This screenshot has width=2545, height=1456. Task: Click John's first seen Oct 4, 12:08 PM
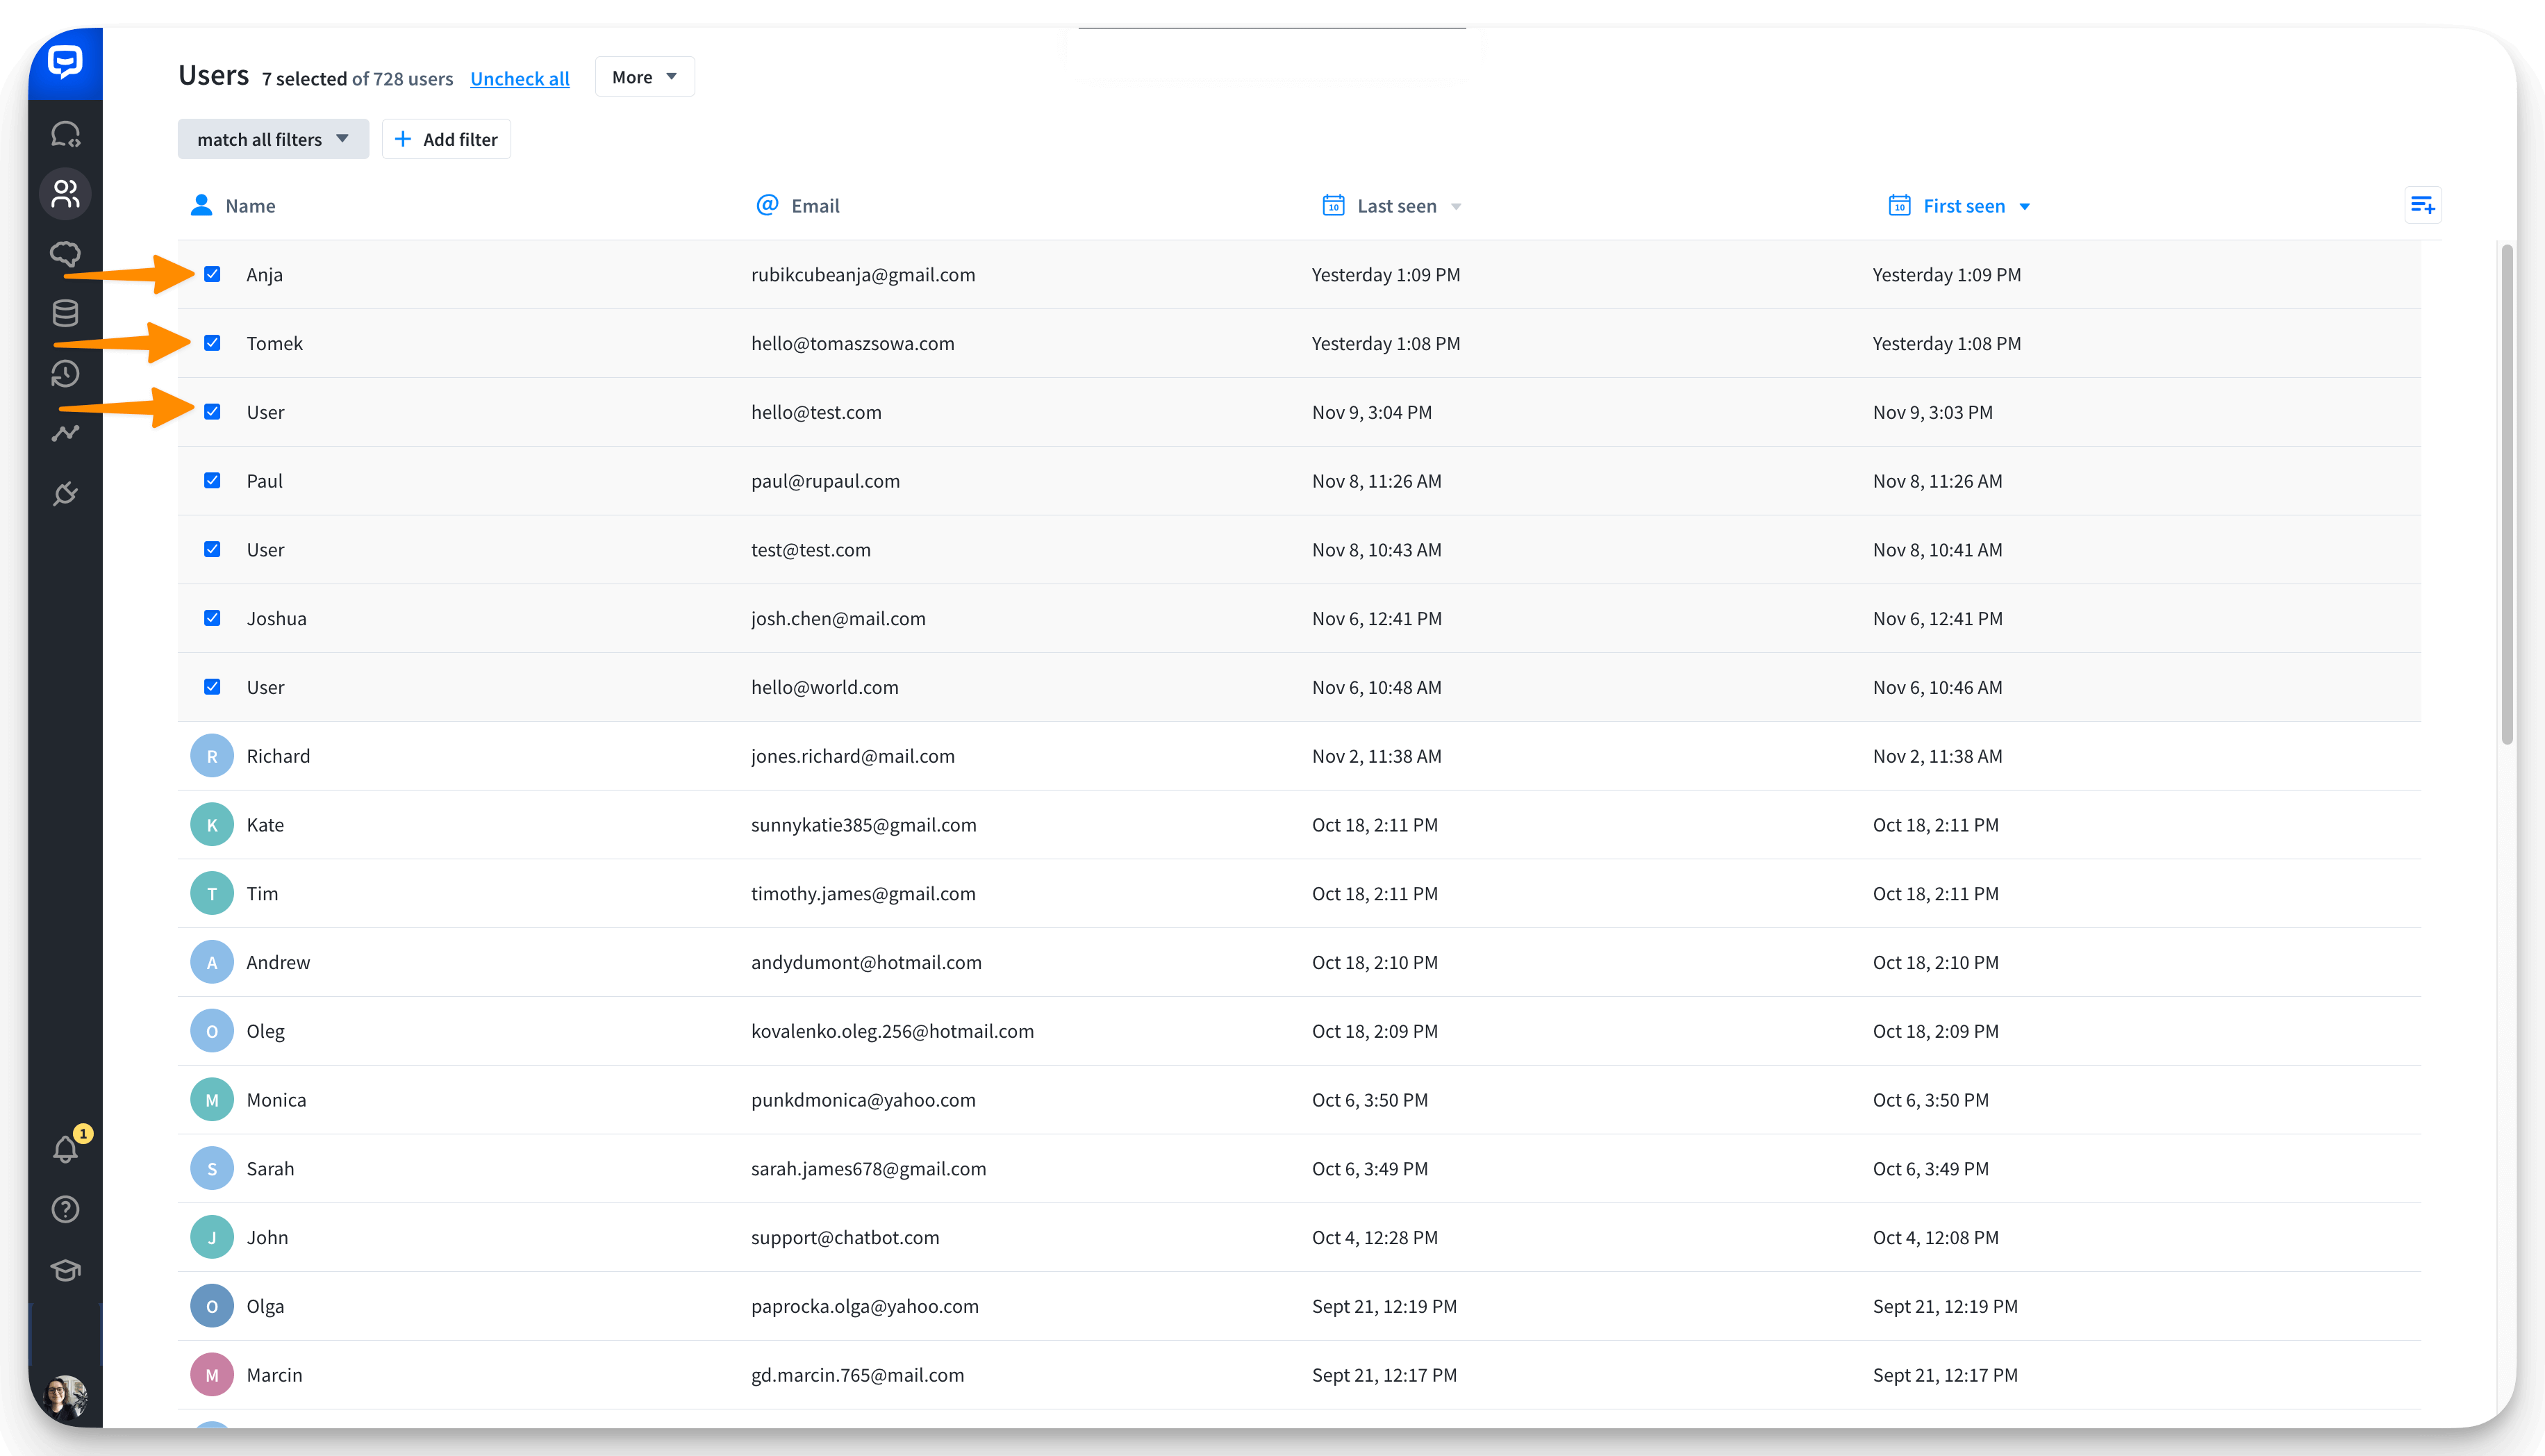coord(1937,1238)
